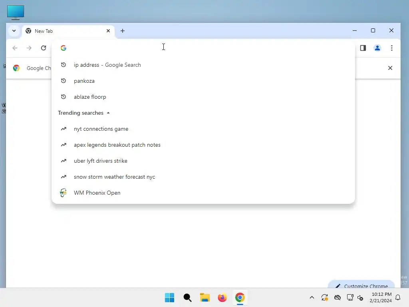
Task: Open File Explorer from taskbar
Action: [205, 297]
